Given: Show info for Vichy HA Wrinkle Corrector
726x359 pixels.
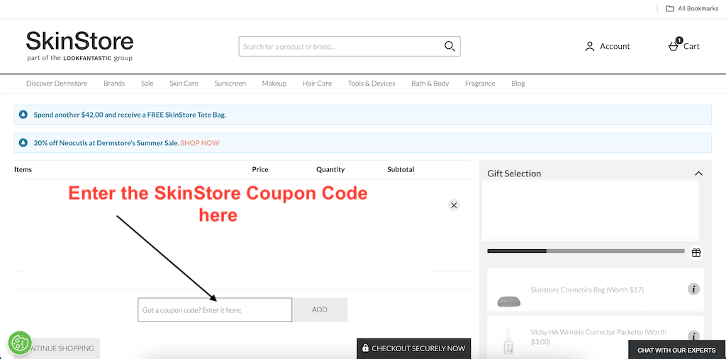Looking at the screenshot, I should click(x=693, y=336).
